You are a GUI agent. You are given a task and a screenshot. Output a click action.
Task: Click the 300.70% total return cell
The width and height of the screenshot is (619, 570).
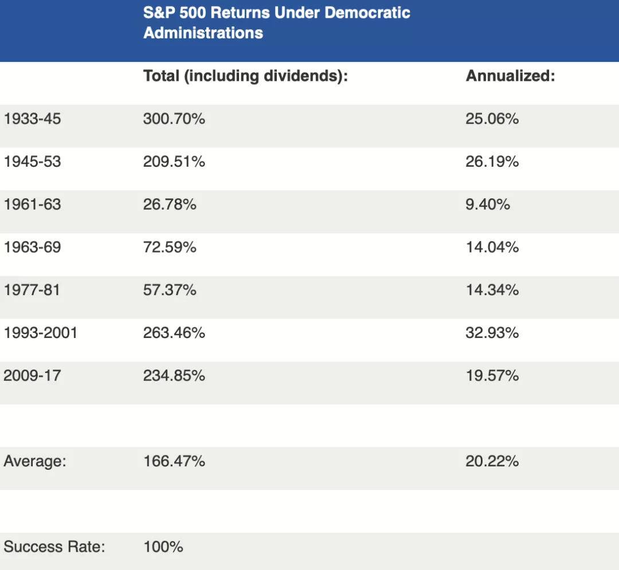pos(174,119)
